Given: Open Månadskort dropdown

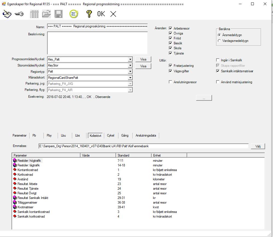Looking at the screenshot, I should (x=130, y=78).
